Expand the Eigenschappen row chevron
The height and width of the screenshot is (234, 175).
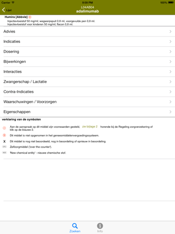pos(171,112)
